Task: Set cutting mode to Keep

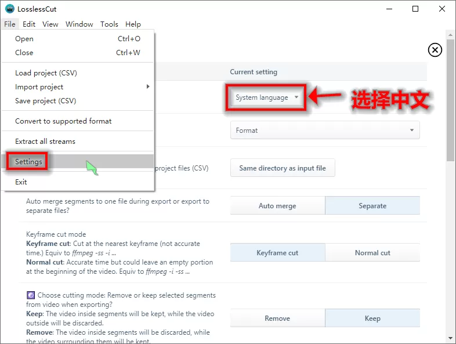Action: [x=372, y=318]
